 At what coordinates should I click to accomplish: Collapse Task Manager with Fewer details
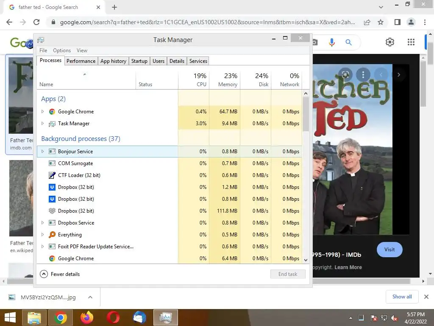[60, 274]
